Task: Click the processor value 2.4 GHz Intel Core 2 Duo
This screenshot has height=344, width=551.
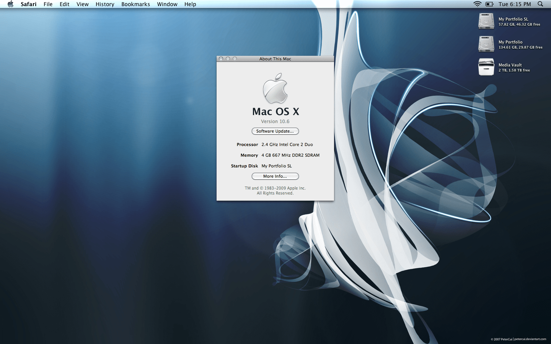Action: pos(287,144)
